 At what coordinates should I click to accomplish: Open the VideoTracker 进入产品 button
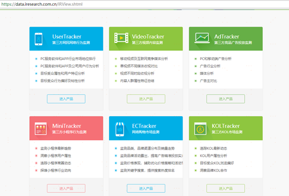pos(146,99)
